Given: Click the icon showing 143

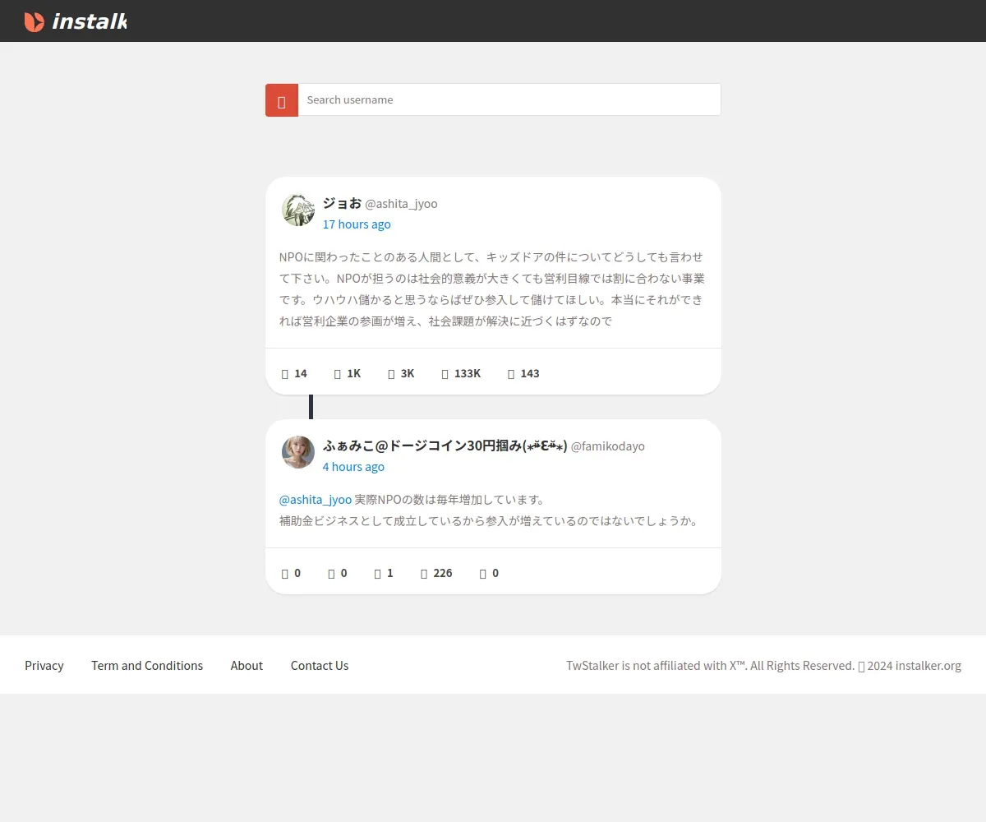Looking at the screenshot, I should (x=511, y=373).
